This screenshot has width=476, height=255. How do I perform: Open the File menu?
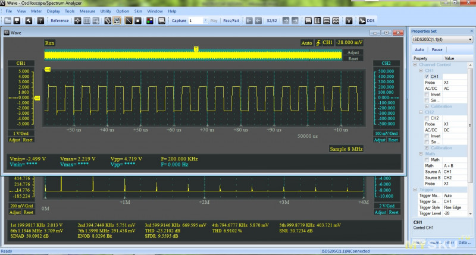tap(9, 11)
